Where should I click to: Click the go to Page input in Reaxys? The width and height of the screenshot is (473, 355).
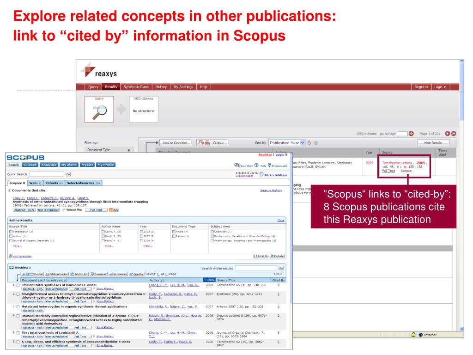coord(402,134)
